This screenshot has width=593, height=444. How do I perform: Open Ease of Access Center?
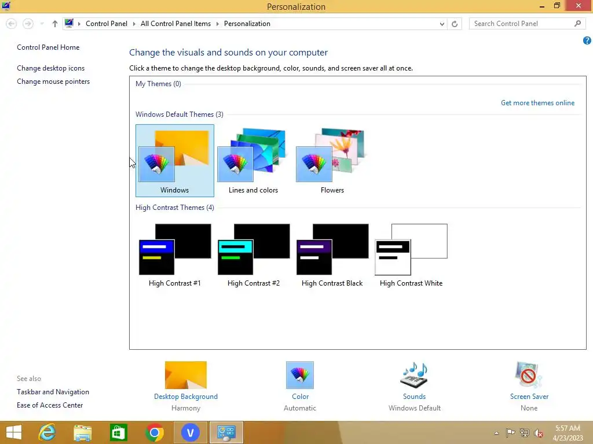(50, 405)
